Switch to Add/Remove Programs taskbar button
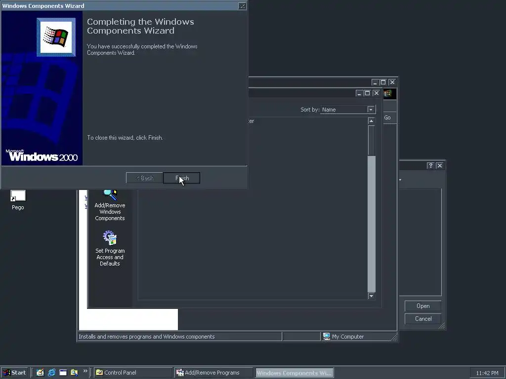This screenshot has height=379, width=506. (213, 373)
